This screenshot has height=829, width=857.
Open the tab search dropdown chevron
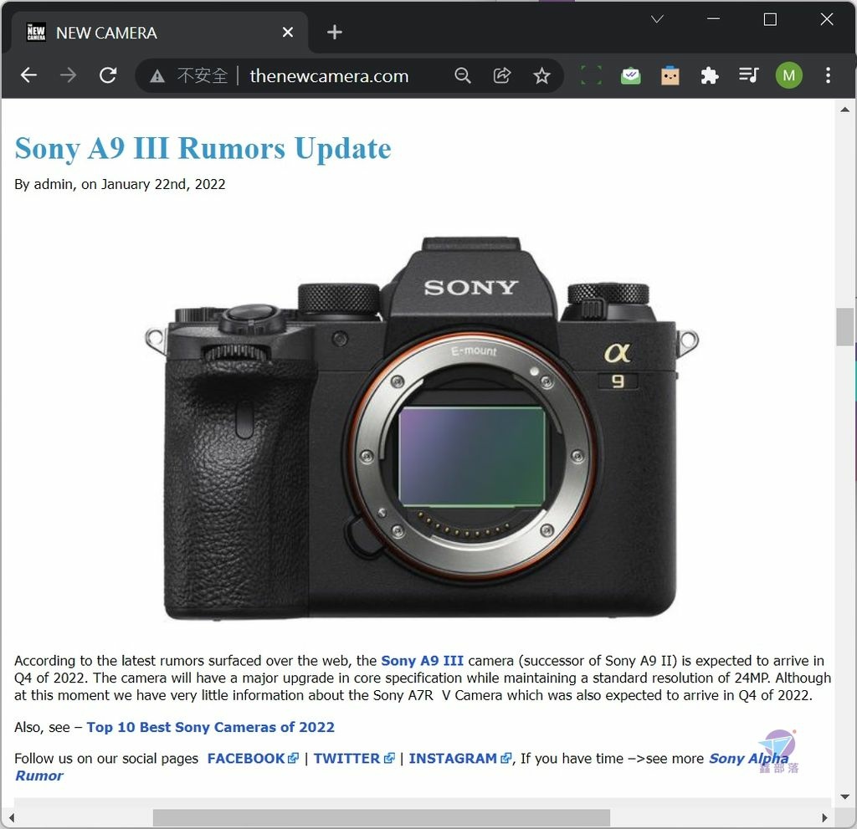pyautogui.click(x=657, y=19)
